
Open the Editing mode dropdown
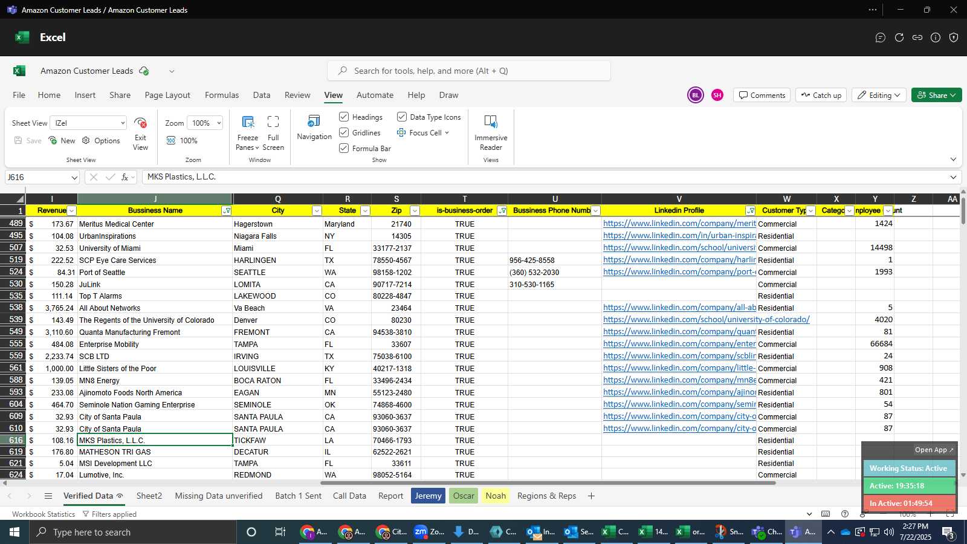click(x=879, y=95)
